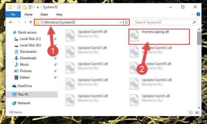
Task: Click the Back navigation arrow
Action: pyautogui.click(x=11, y=22)
